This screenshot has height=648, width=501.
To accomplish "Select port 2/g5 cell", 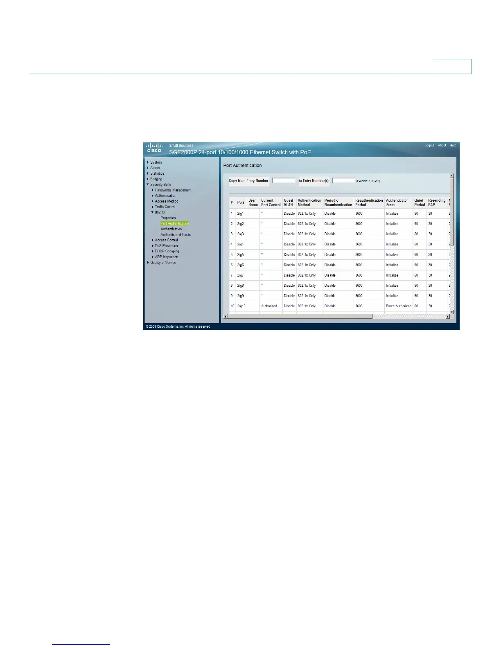I will pyautogui.click(x=241, y=254).
